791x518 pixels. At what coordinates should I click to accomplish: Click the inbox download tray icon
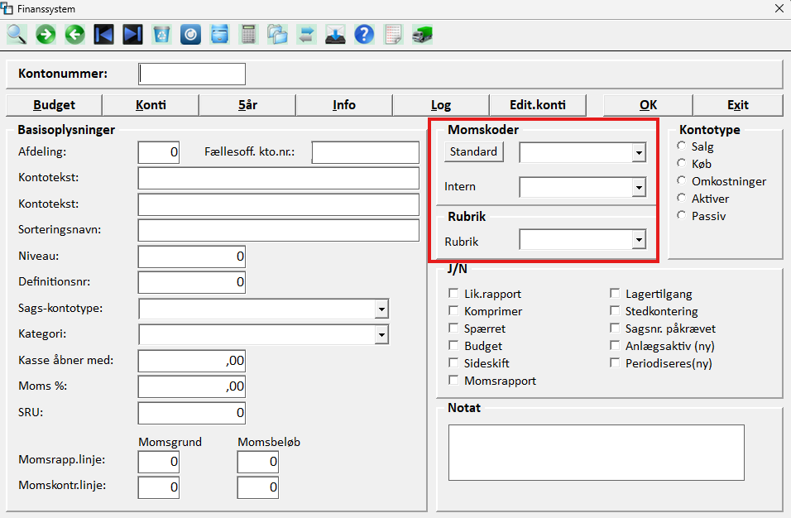click(x=335, y=35)
